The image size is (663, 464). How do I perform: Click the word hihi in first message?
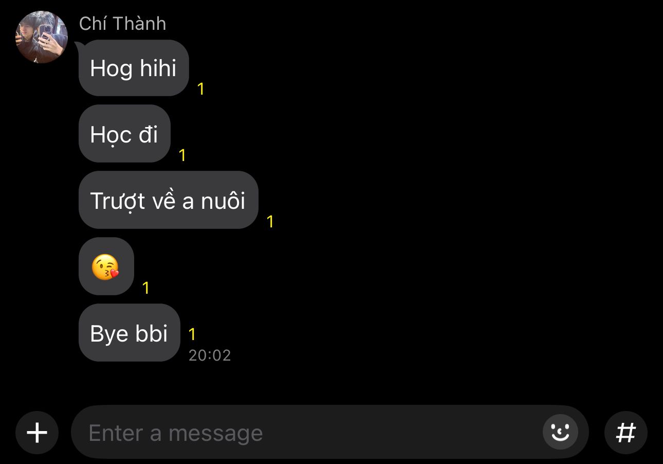pos(158,68)
